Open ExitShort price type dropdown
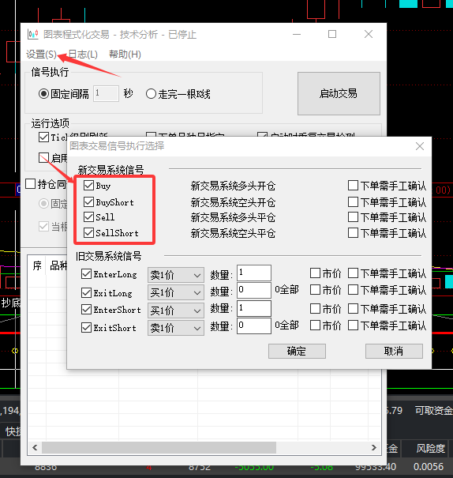Viewport: 453px width, 478px height. click(x=176, y=328)
